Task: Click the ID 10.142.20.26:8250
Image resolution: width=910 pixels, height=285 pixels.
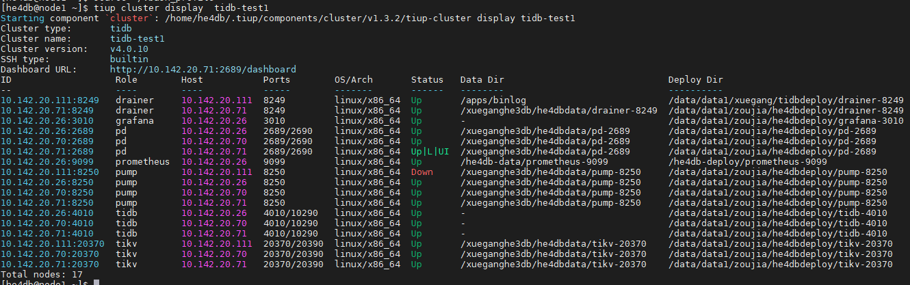Action: pyautogui.click(x=47, y=182)
